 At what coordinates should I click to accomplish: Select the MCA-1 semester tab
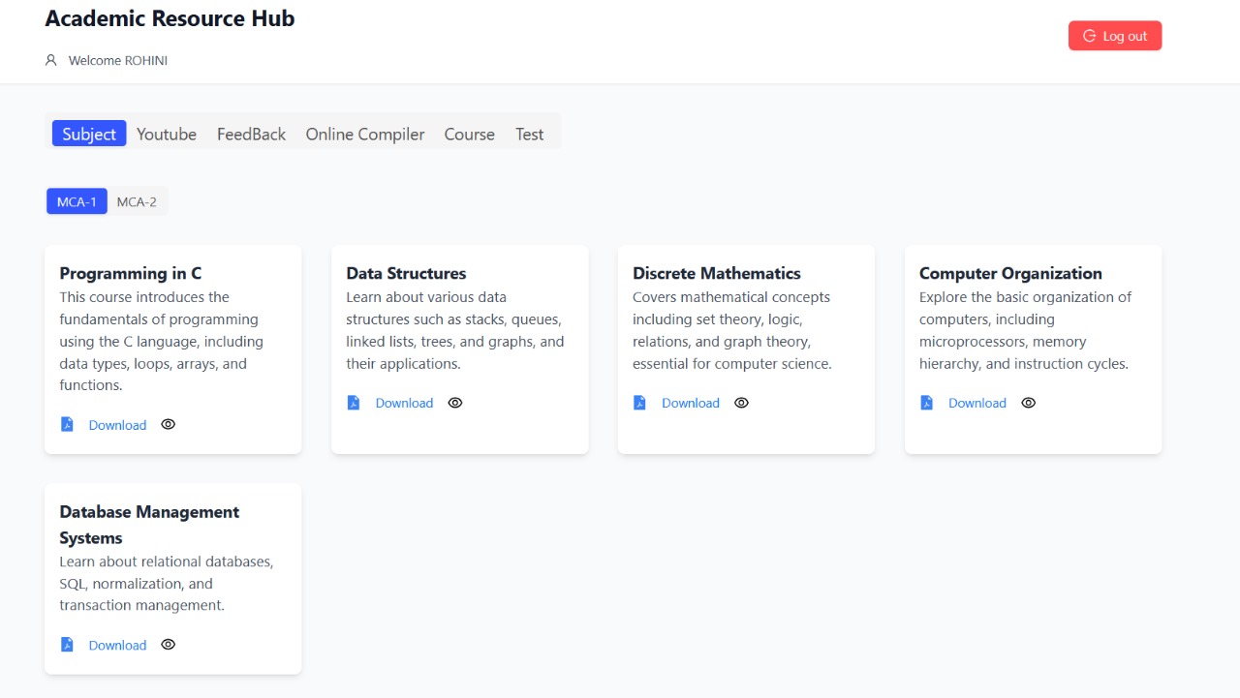coord(77,201)
